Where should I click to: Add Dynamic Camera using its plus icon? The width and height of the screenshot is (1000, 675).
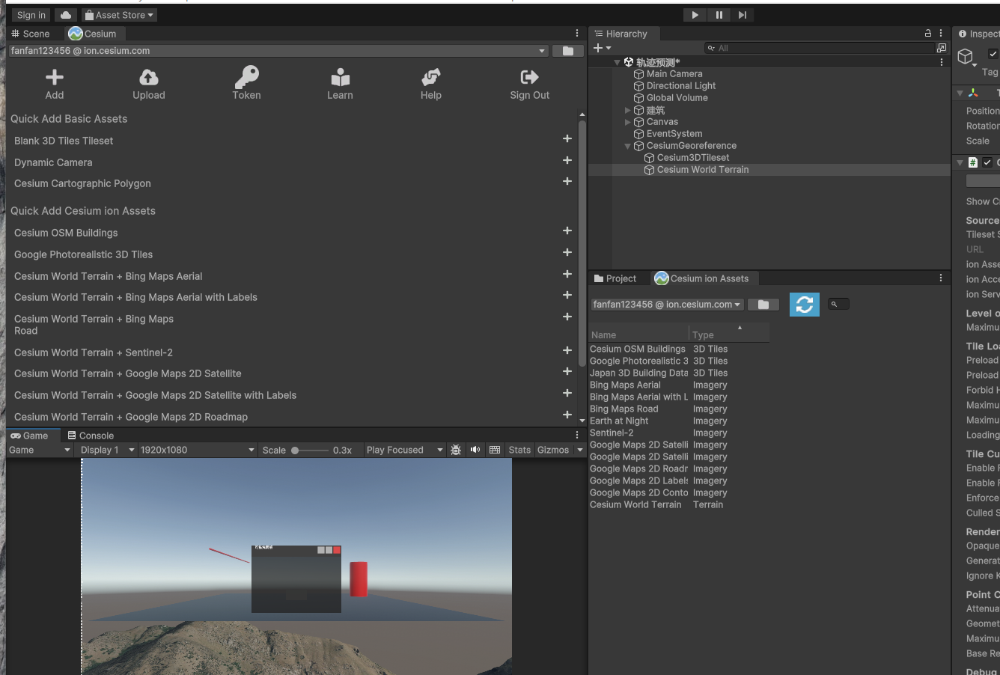(567, 160)
